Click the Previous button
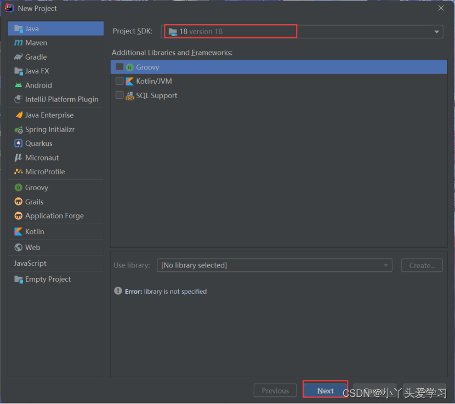This screenshot has height=404, width=455. [x=275, y=391]
